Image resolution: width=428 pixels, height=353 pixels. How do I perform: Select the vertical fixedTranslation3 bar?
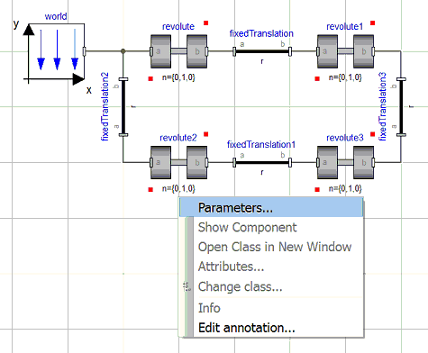pos(401,107)
